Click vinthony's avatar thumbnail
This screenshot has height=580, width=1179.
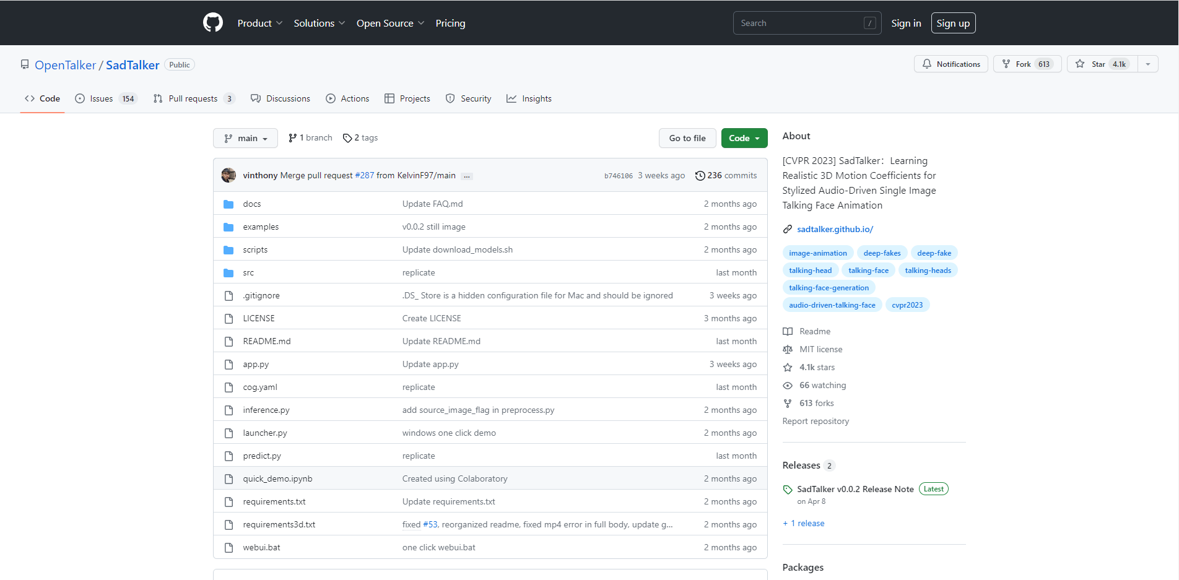click(x=228, y=176)
